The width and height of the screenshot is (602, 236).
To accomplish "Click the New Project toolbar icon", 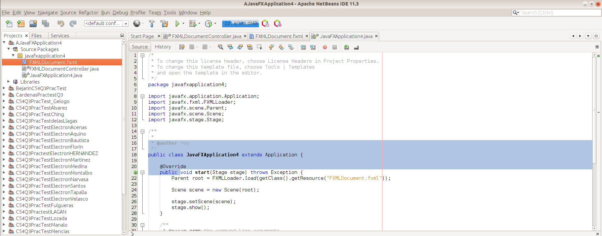I will 21,23.
